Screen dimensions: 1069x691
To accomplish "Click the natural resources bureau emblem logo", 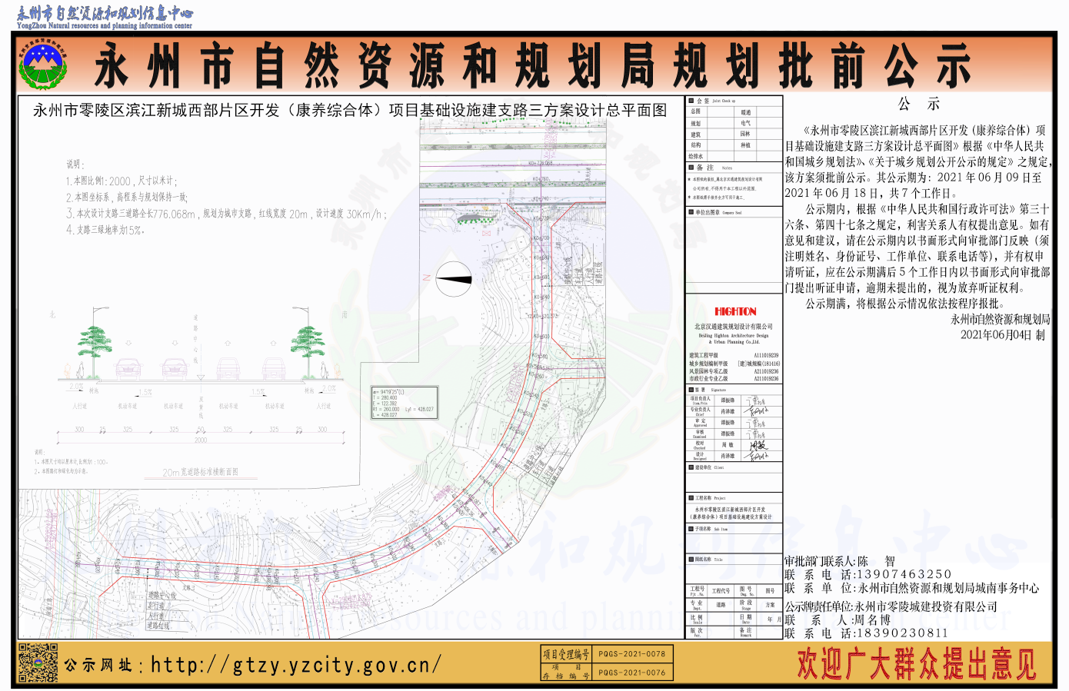I will pyautogui.click(x=43, y=65).
